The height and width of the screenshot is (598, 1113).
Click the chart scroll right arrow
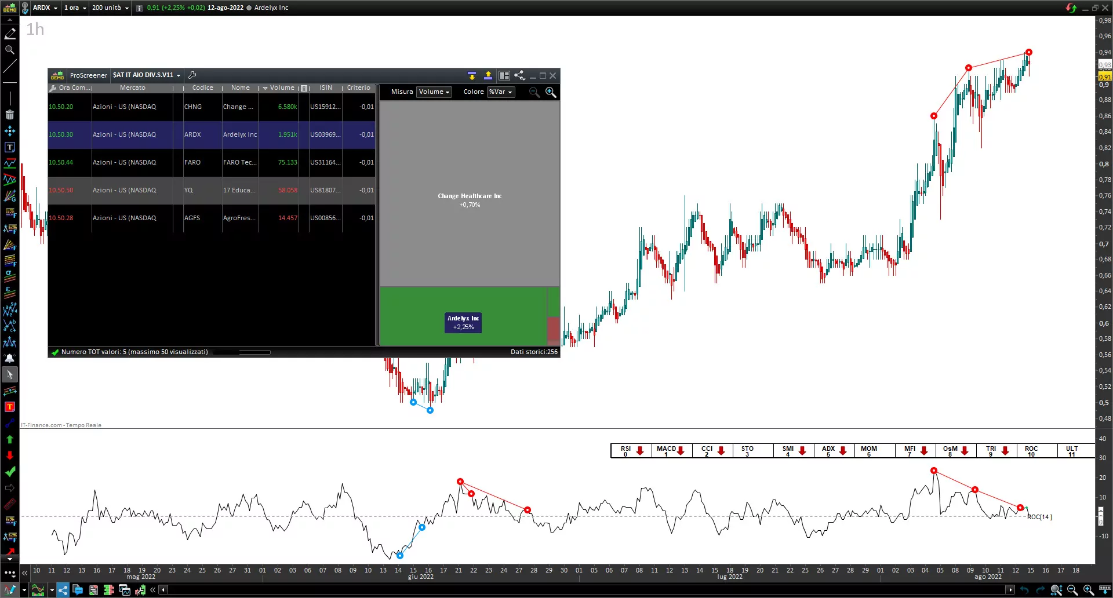pos(1010,590)
